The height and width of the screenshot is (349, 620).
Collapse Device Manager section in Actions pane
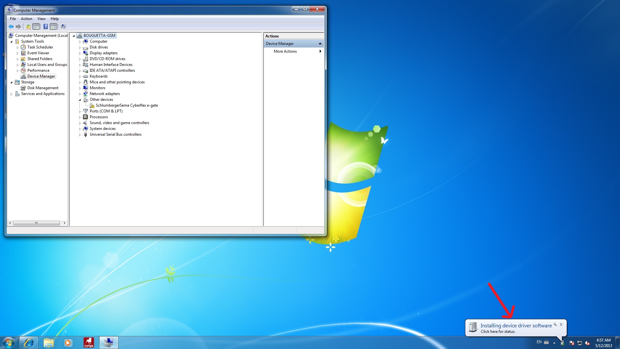320,44
